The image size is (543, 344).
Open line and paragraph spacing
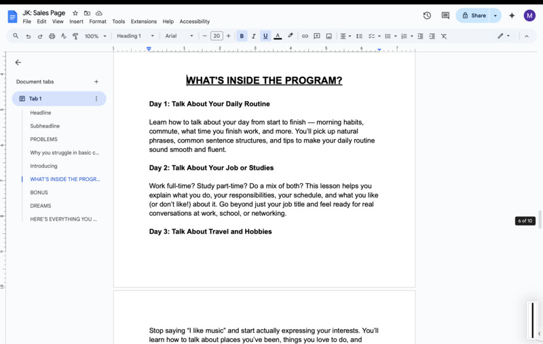[x=359, y=36]
